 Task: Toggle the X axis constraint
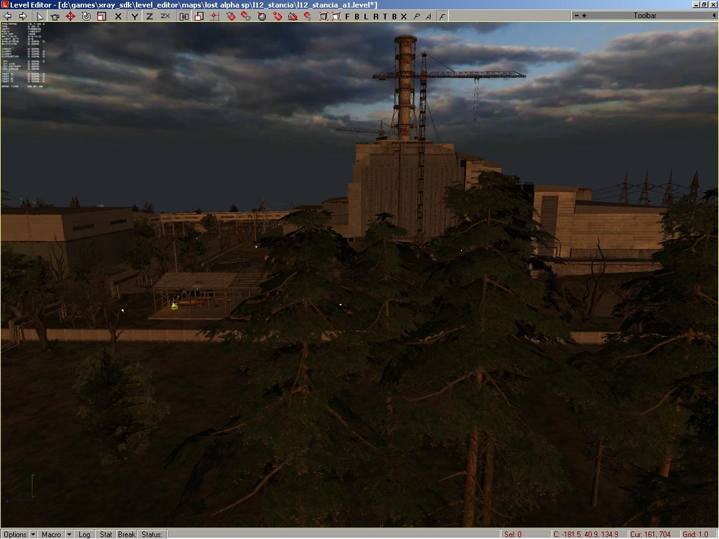(118, 16)
